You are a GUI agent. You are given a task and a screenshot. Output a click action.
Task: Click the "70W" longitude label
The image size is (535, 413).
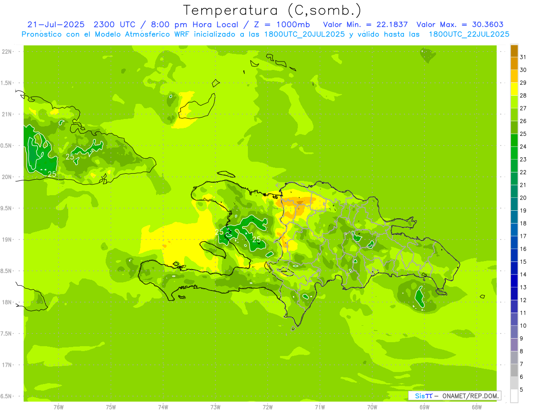point(372,407)
